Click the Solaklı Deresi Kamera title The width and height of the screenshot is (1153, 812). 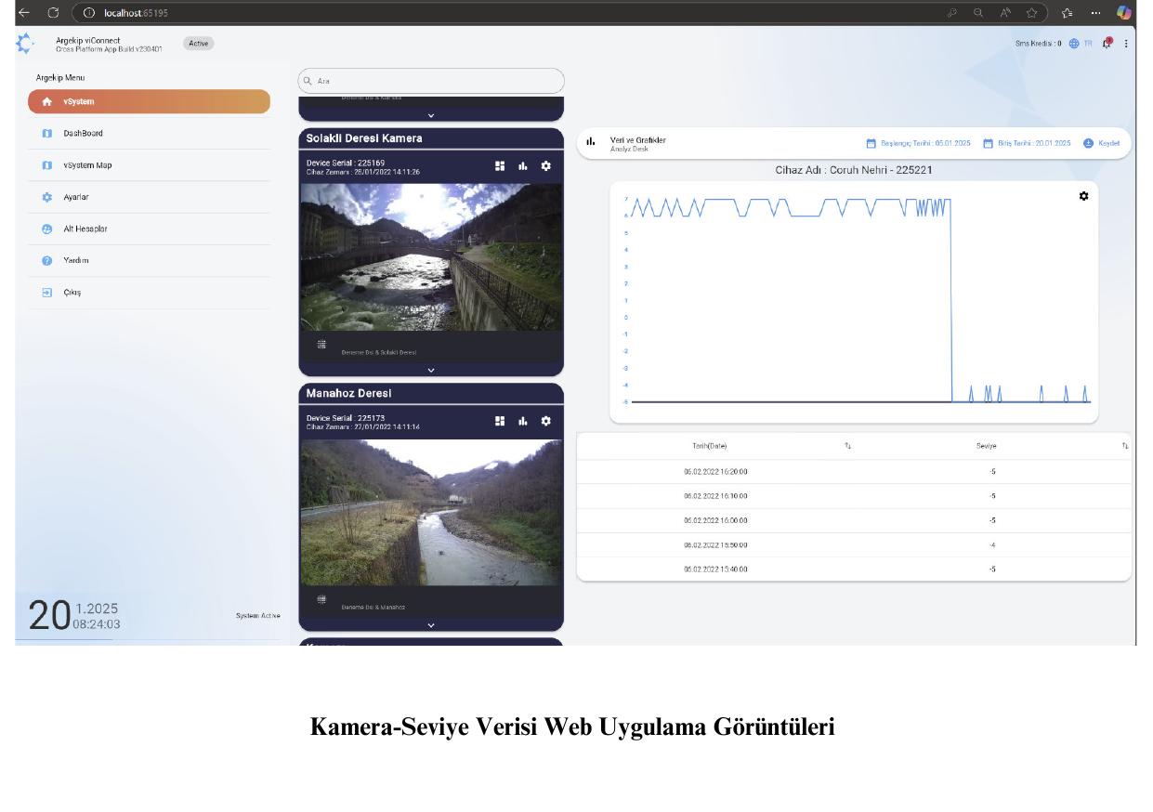pos(364,138)
